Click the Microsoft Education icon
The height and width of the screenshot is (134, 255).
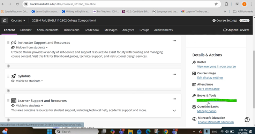[194, 119]
